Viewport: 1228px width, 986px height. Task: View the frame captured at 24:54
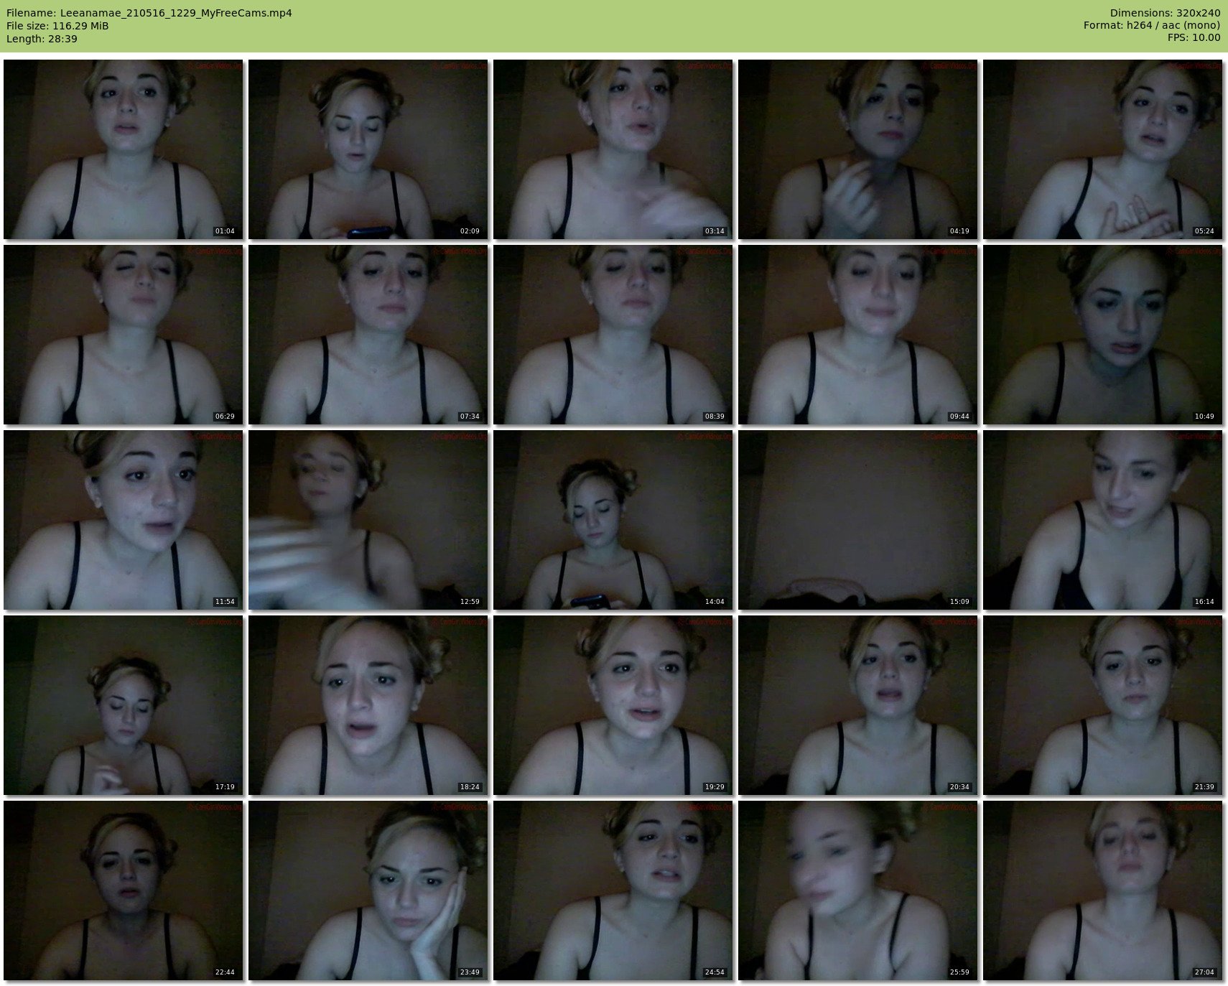613,890
